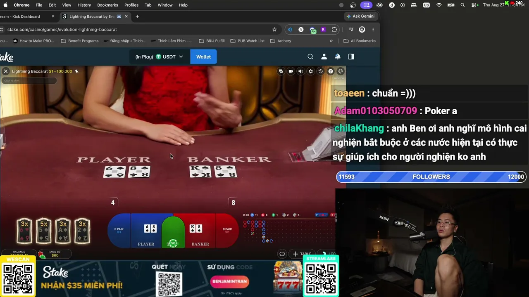This screenshot has height=297, width=529.
Task: Expand hidden bookmarks chevron
Action: pos(331,41)
